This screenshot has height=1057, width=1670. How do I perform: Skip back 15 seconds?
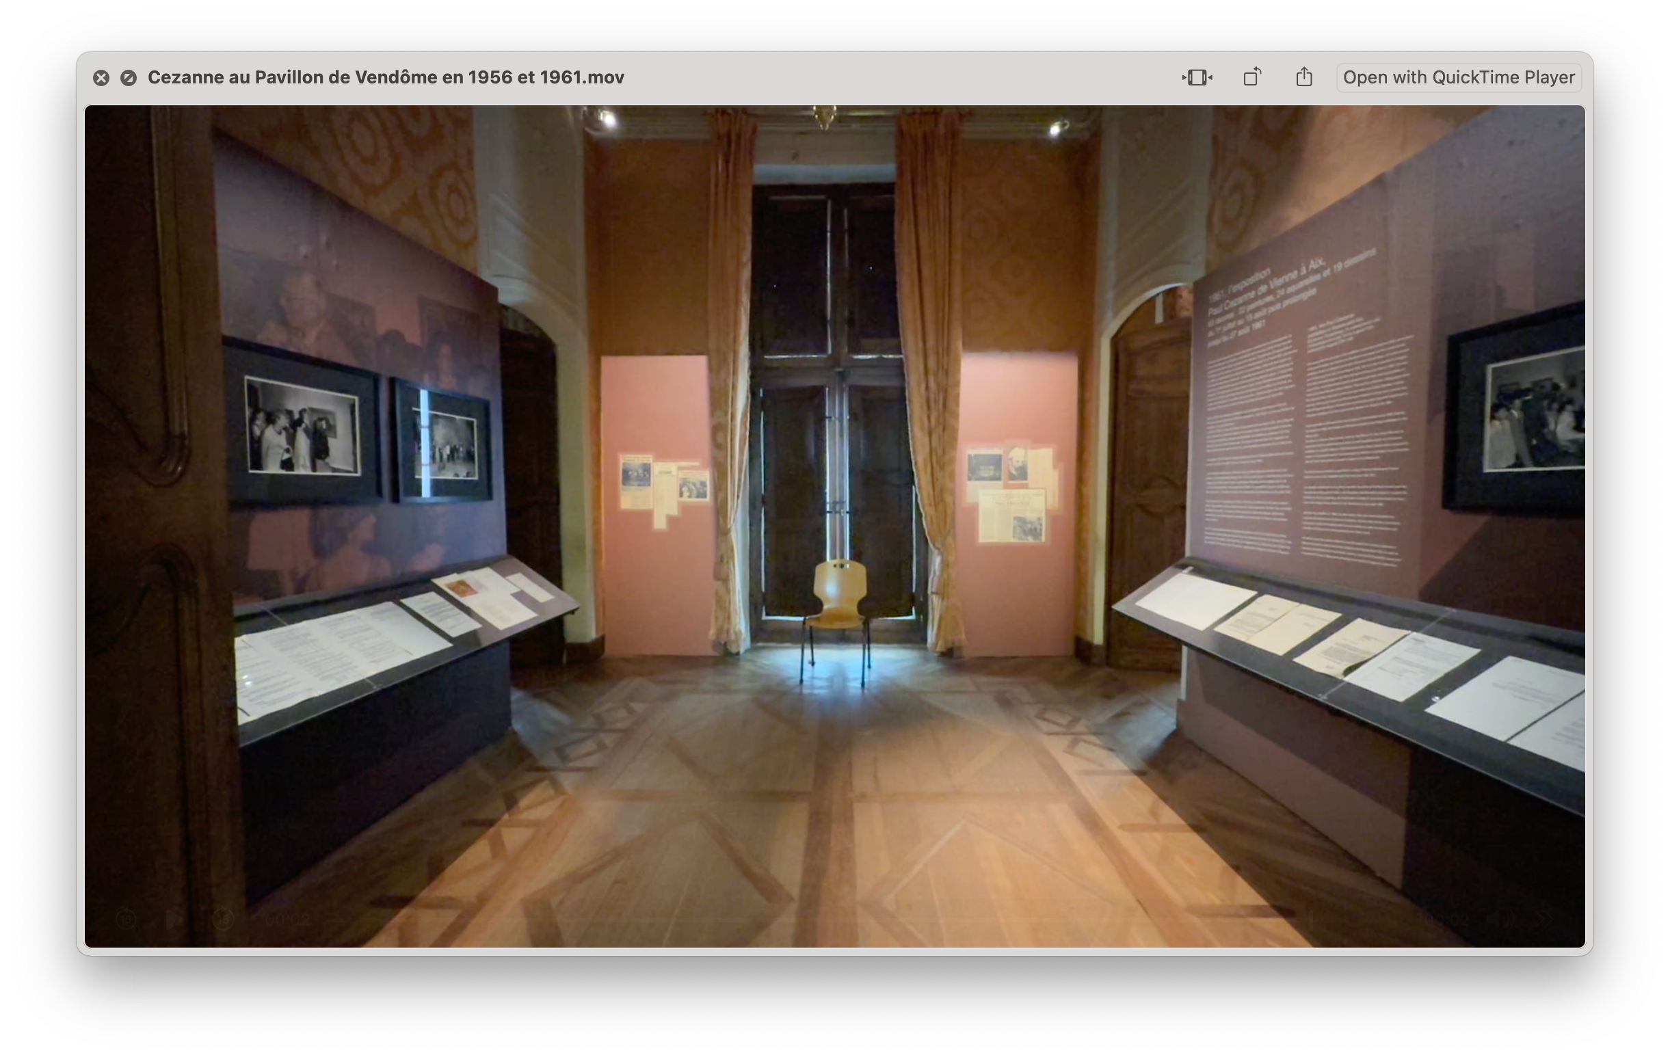pos(126,920)
